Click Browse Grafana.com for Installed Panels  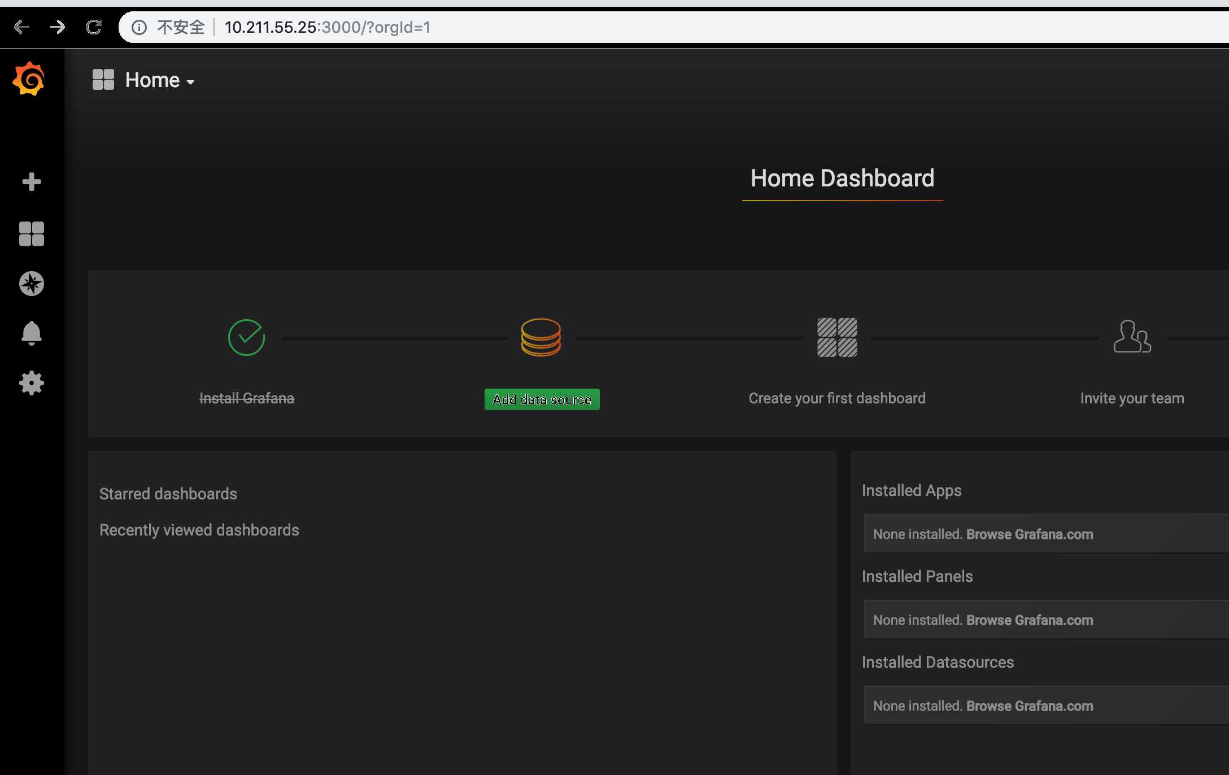pos(1029,620)
